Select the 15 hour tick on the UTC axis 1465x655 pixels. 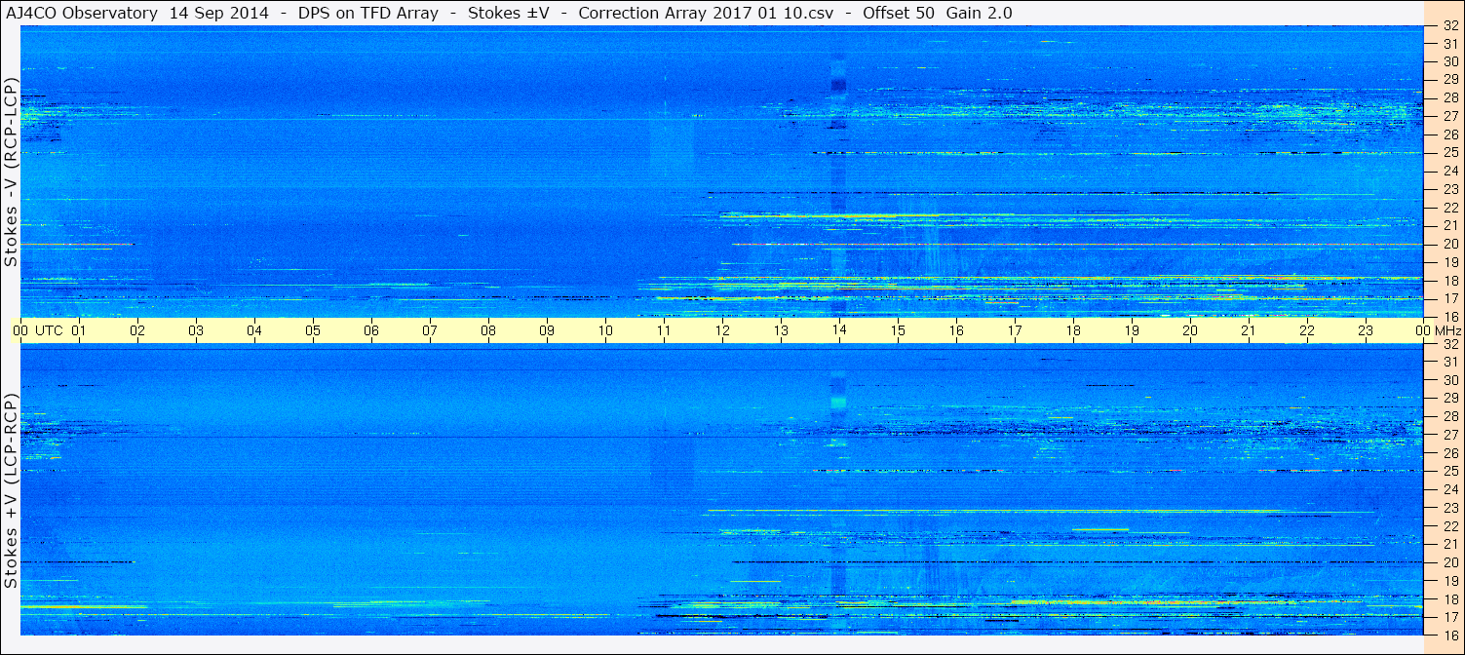898,330
